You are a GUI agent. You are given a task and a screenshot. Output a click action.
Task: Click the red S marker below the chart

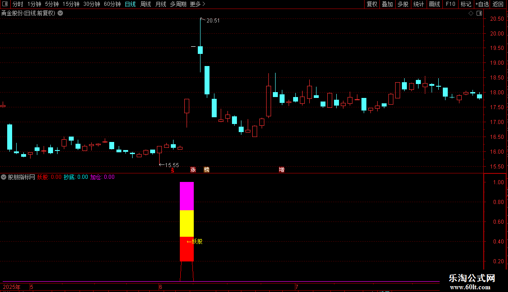click(x=173, y=171)
